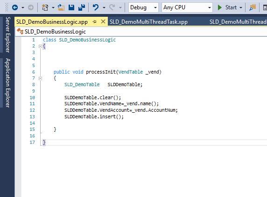Collapse the processInit method at line 7
This screenshot has width=267, height=197.
[x=40, y=78]
